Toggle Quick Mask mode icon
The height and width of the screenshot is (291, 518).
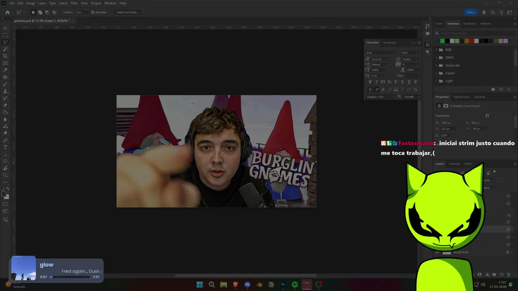[5, 204]
